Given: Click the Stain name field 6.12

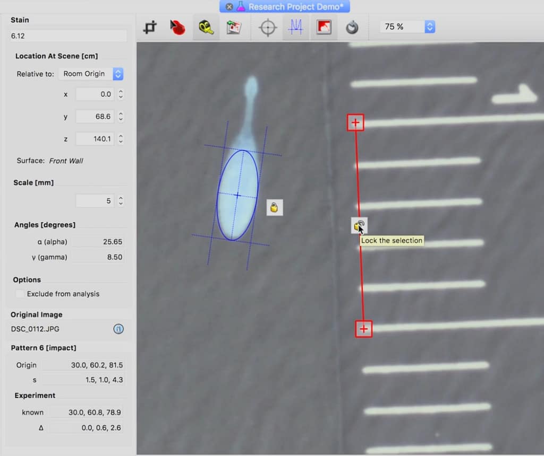Looking at the screenshot, I should (x=68, y=36).
